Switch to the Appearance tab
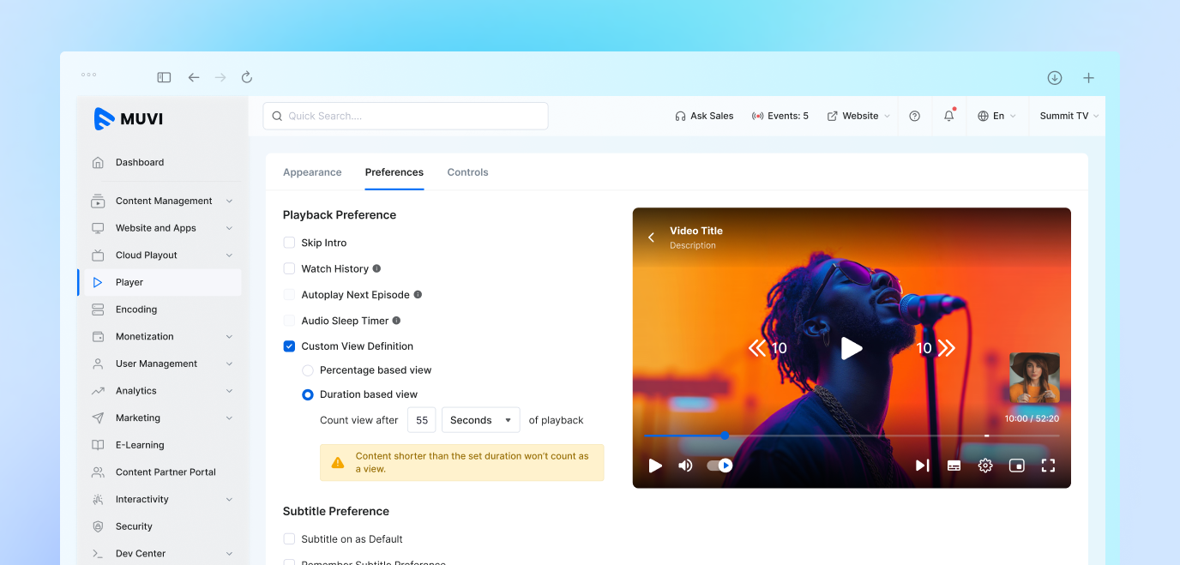Image resolution: width=1180 pixels, height=565 pixels. coord(312,172)
